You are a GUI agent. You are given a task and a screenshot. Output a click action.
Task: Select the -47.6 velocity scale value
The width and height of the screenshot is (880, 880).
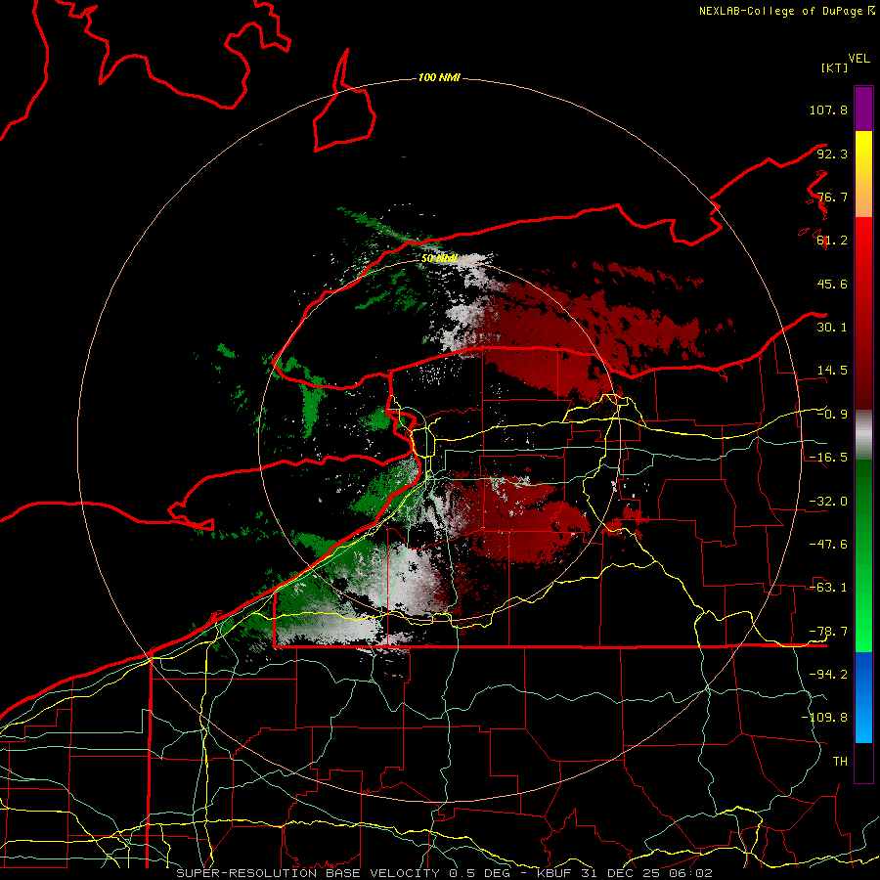coord(828,545)
